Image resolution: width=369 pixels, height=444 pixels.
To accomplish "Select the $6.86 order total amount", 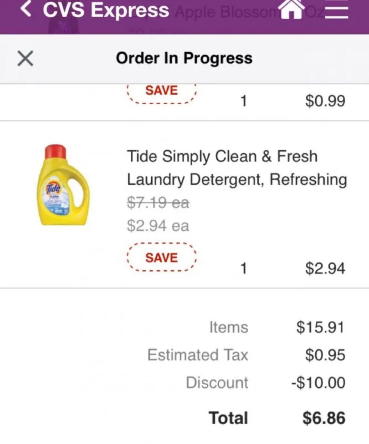I will coord(324,418).
